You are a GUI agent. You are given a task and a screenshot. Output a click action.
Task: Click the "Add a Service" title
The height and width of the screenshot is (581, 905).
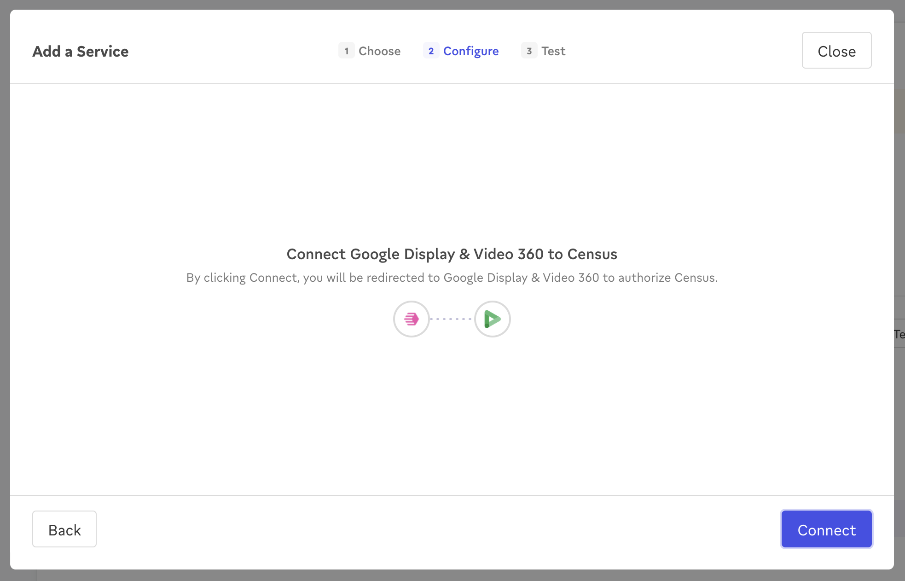(81, 51)
